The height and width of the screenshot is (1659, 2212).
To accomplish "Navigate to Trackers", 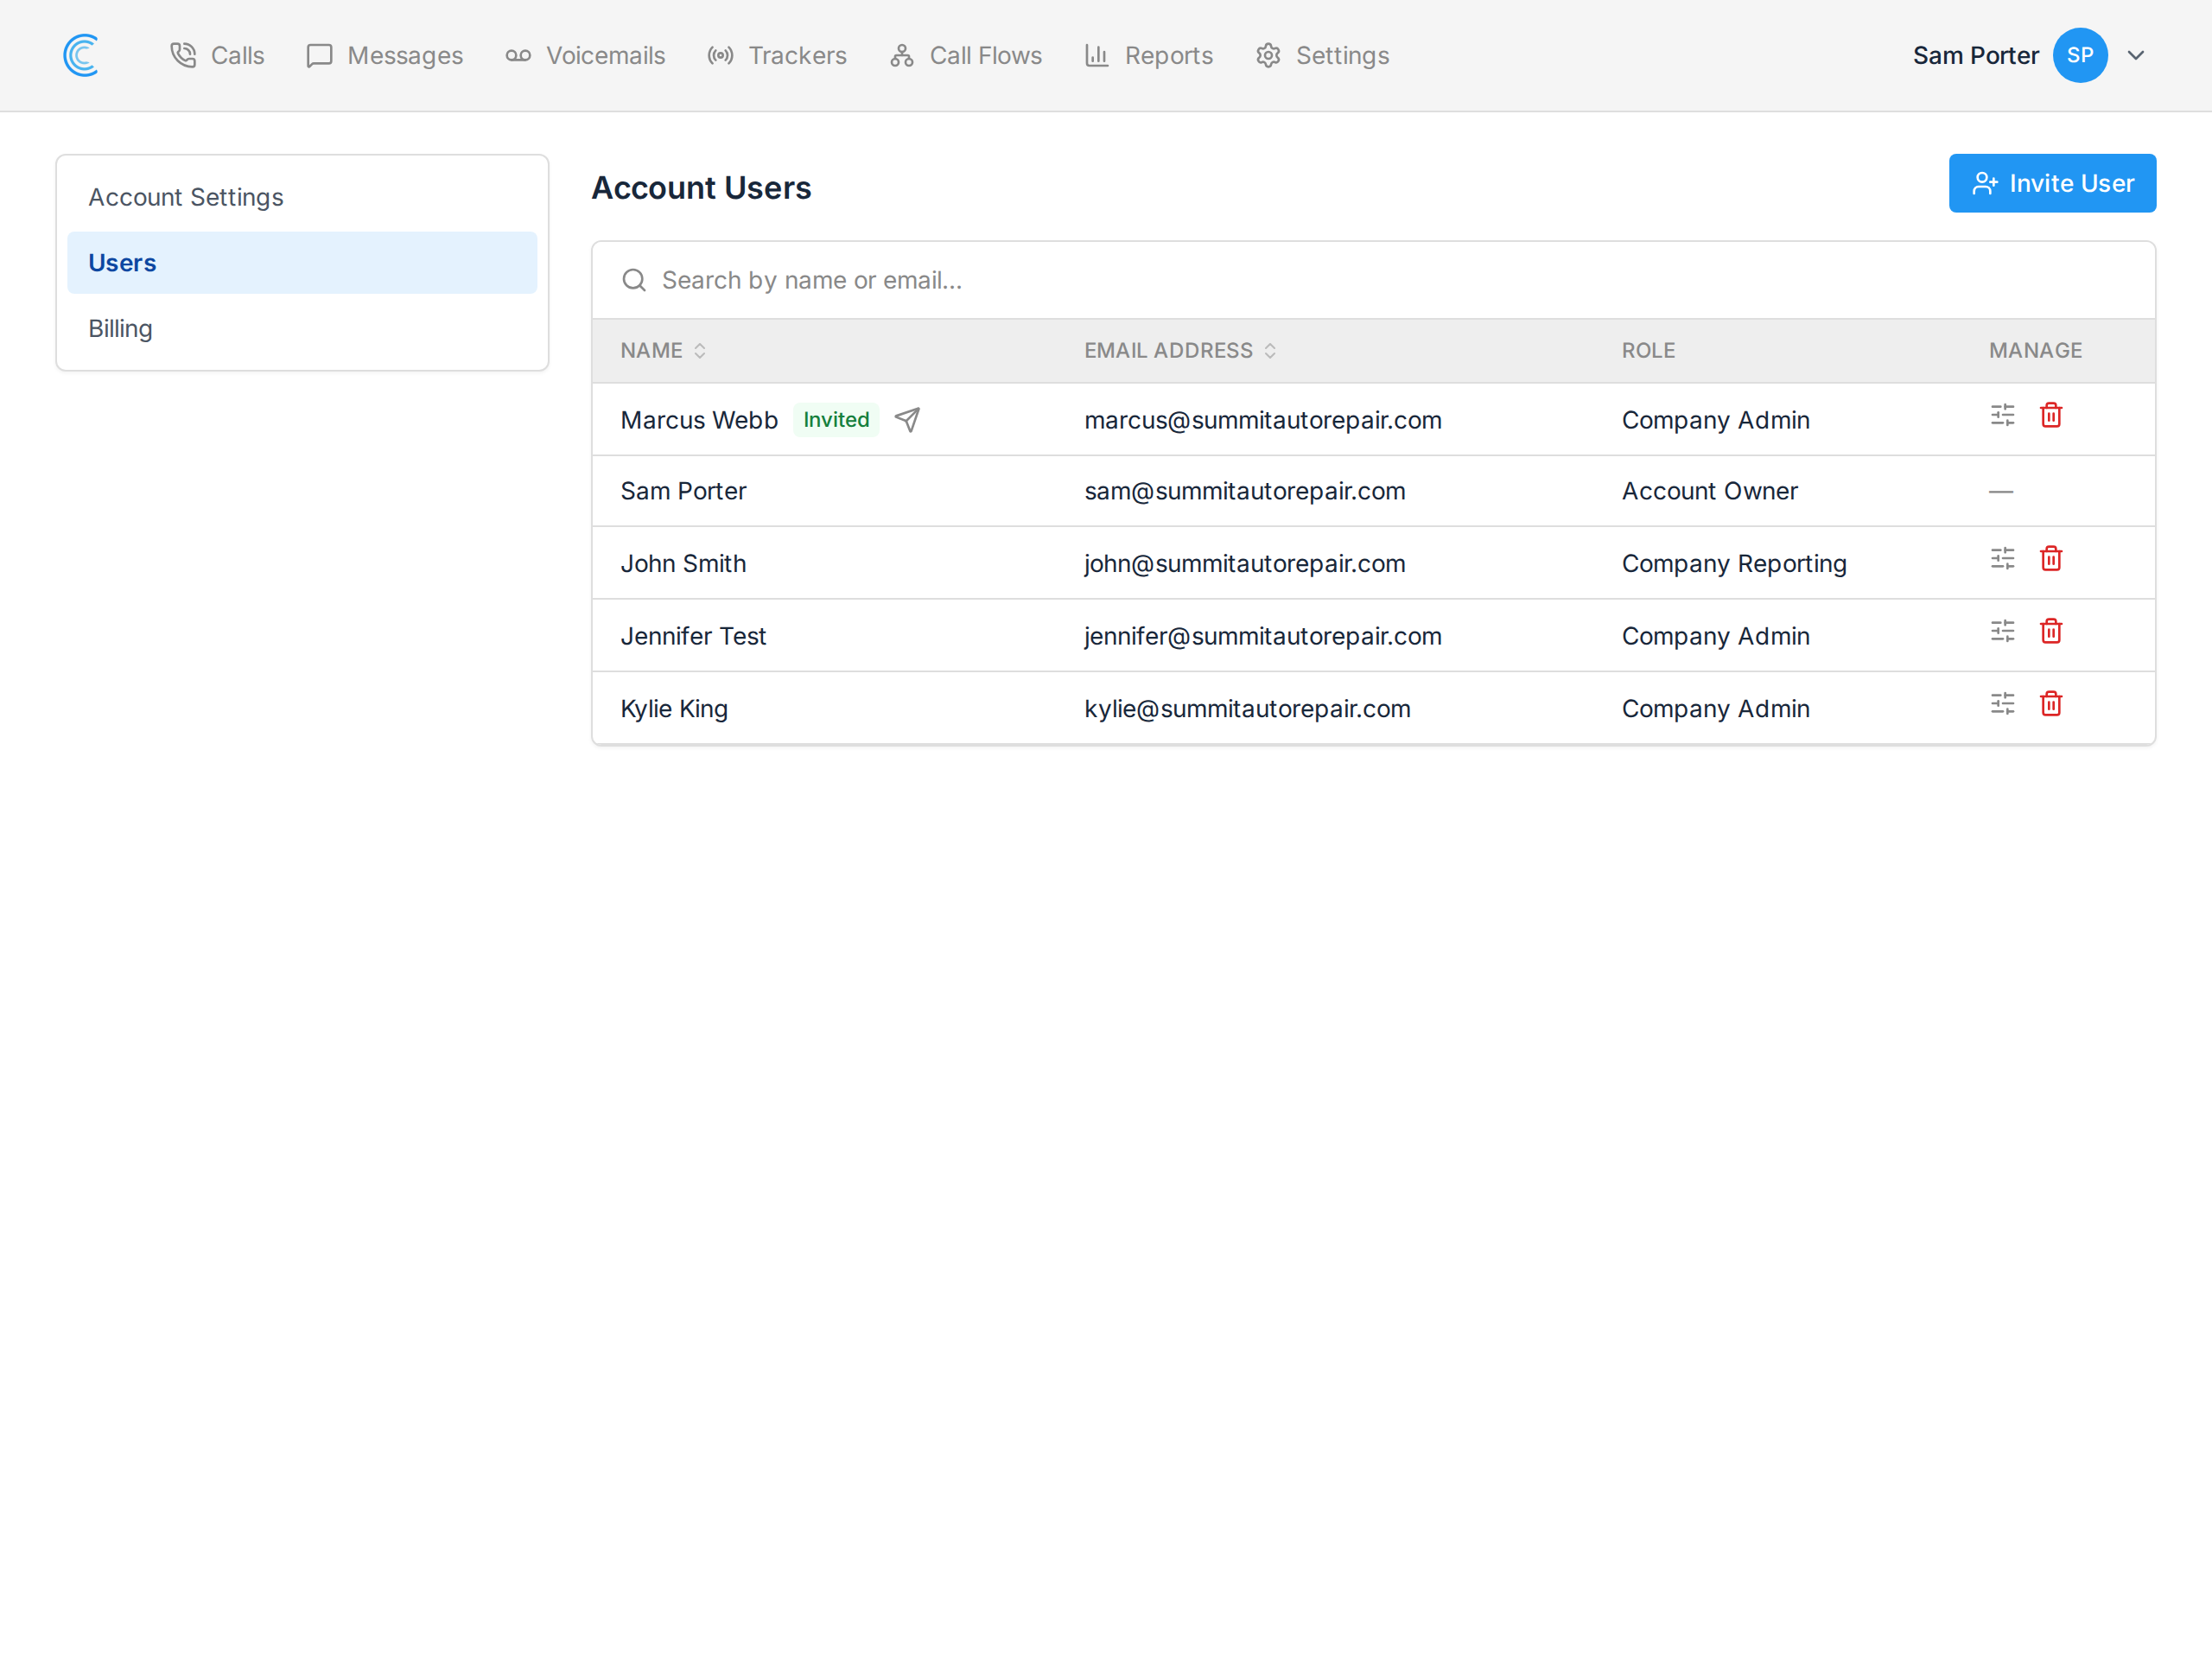I will click(x=777, y=56).
